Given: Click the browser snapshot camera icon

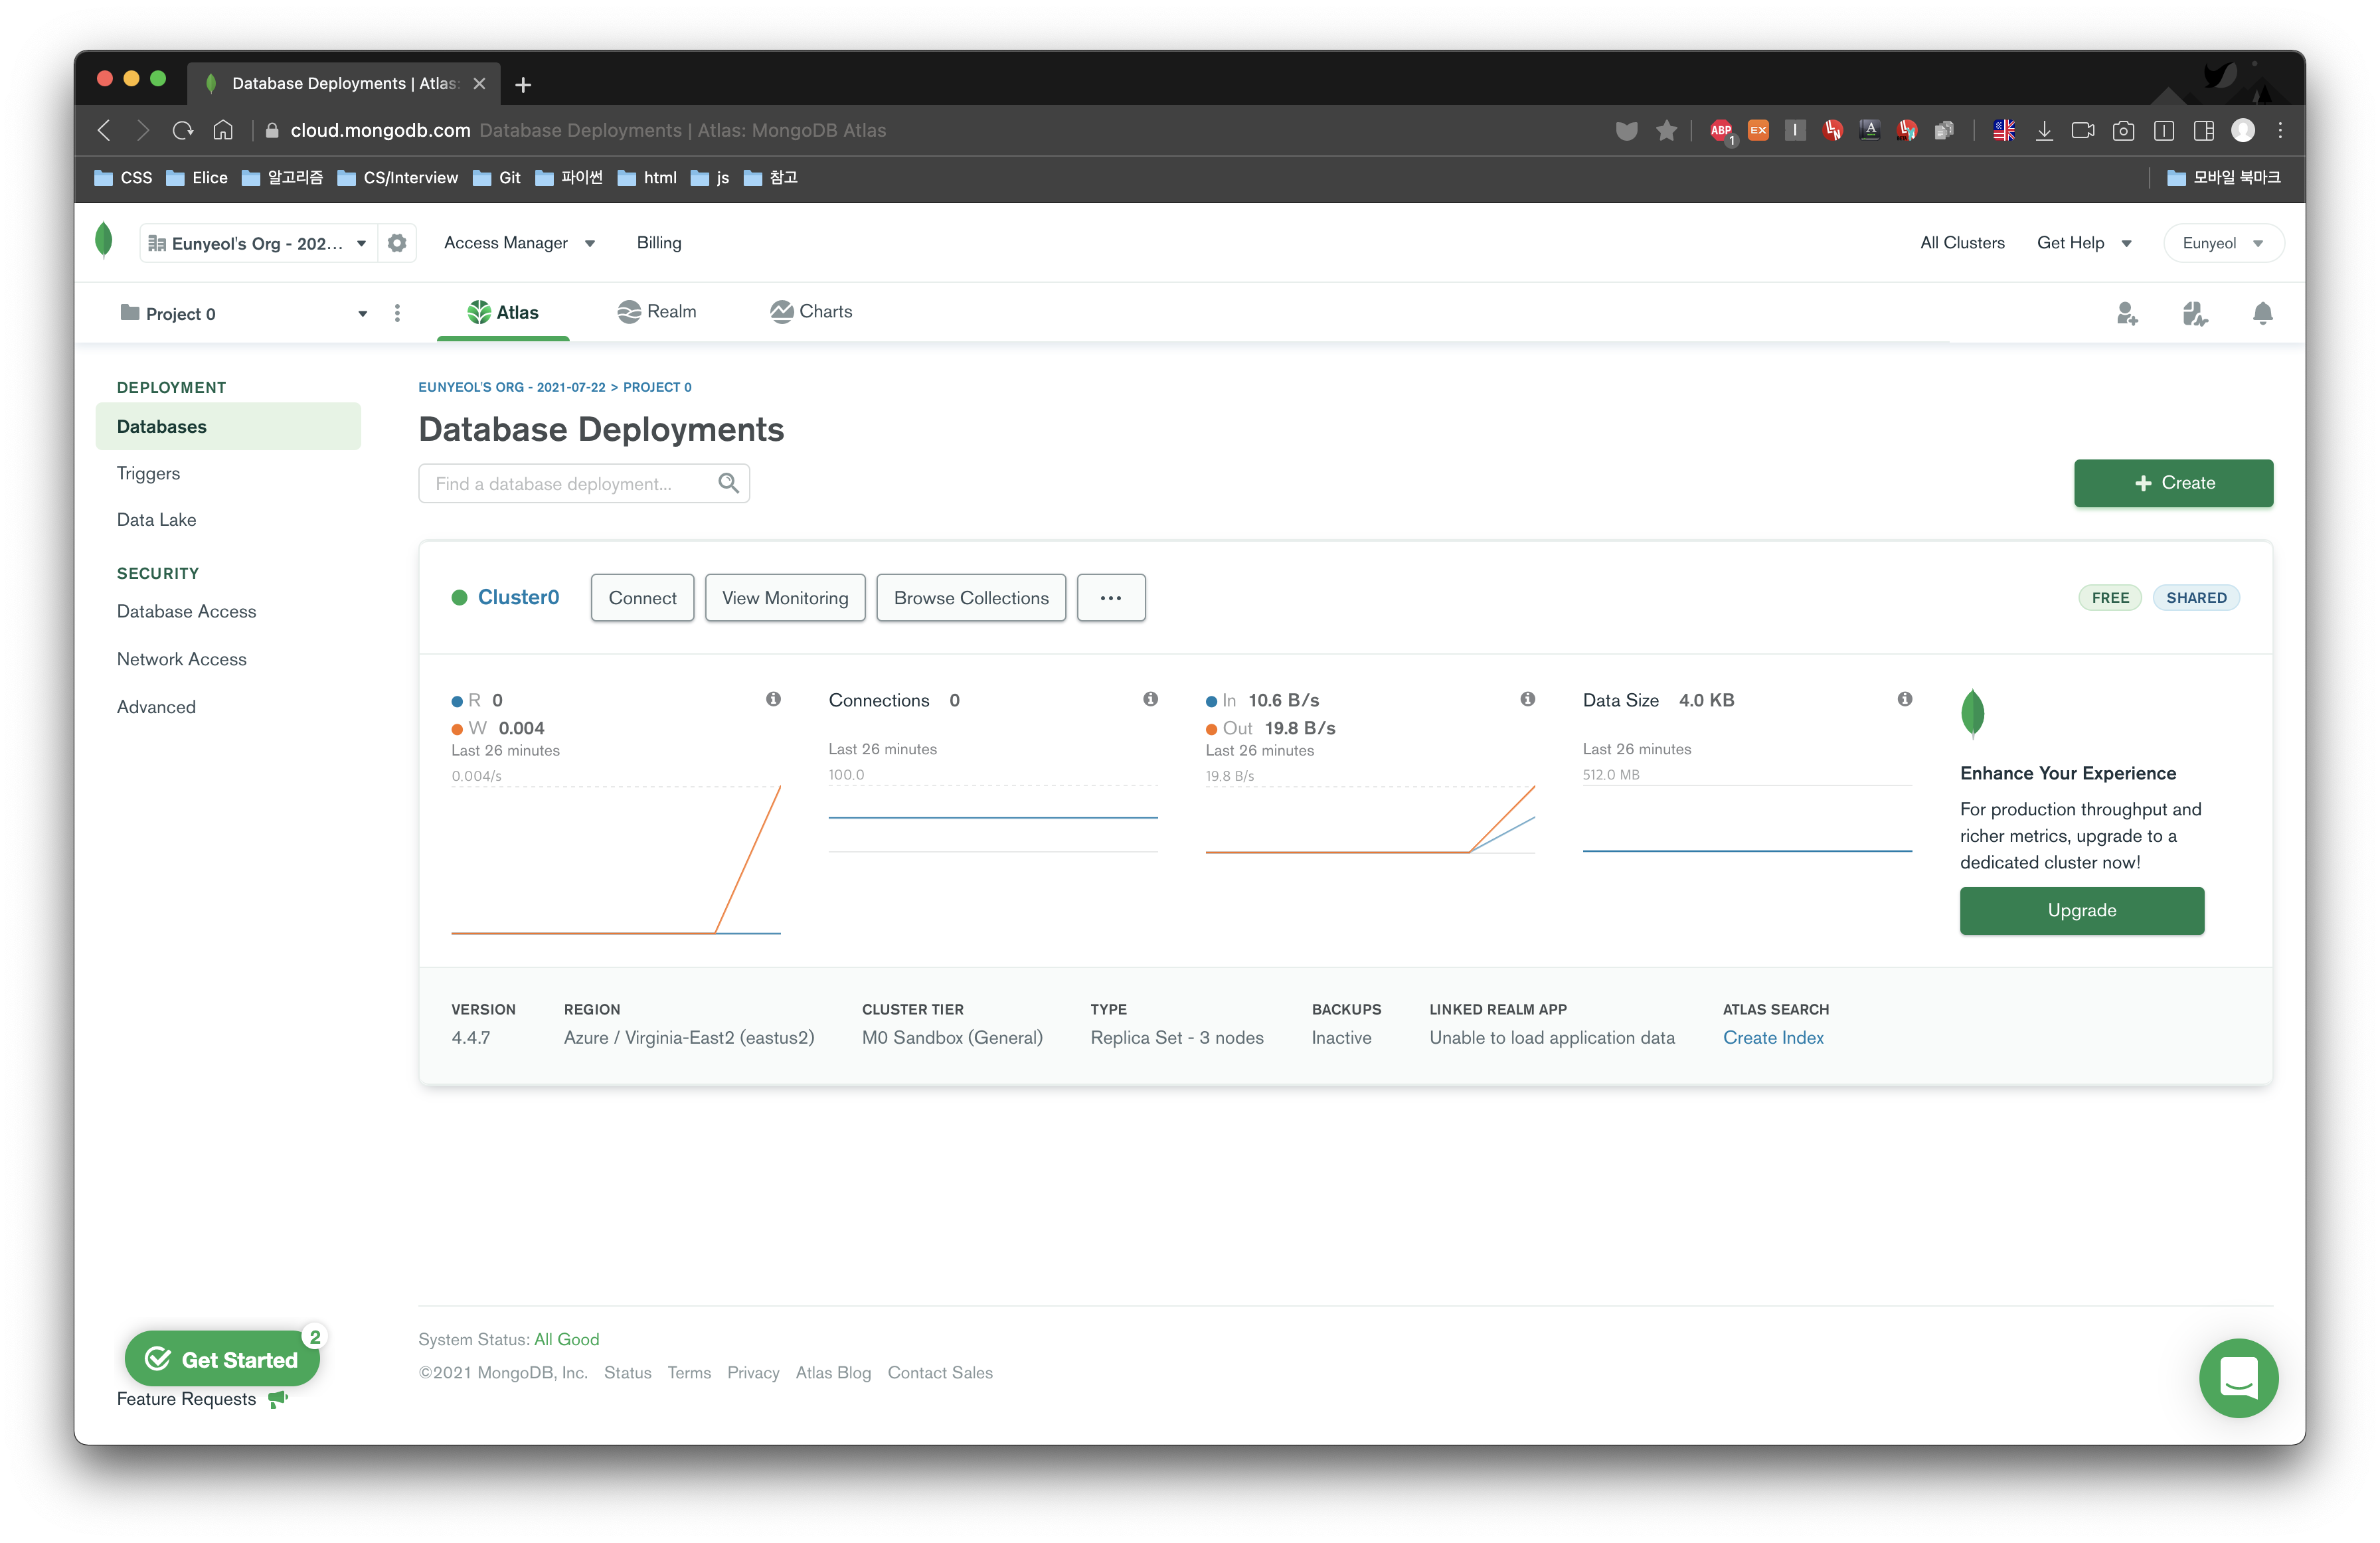Looking at the screenshot, I should pyautogui.click(x=2123, y=130).
